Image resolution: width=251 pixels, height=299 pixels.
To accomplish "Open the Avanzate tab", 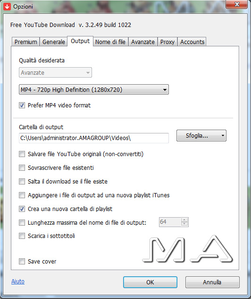I will [x=143, y=42].
